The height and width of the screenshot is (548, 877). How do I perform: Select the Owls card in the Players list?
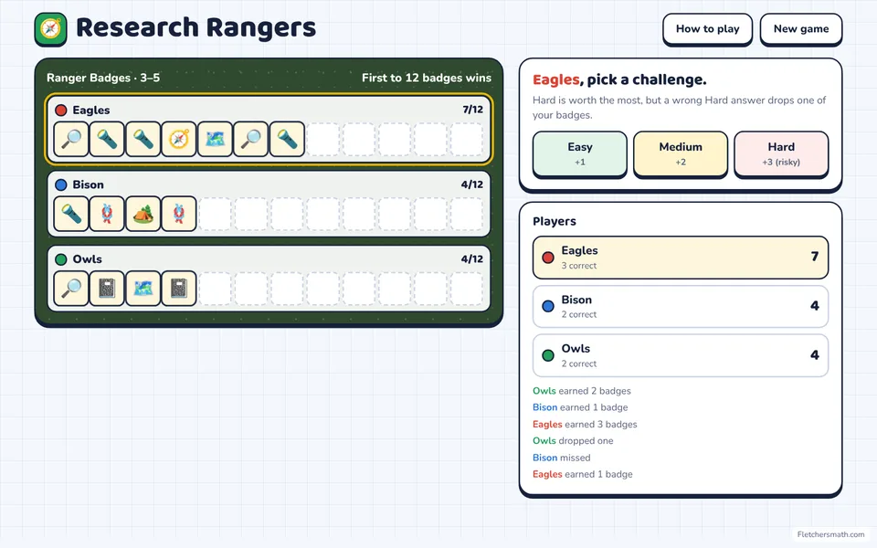(680, 355)
